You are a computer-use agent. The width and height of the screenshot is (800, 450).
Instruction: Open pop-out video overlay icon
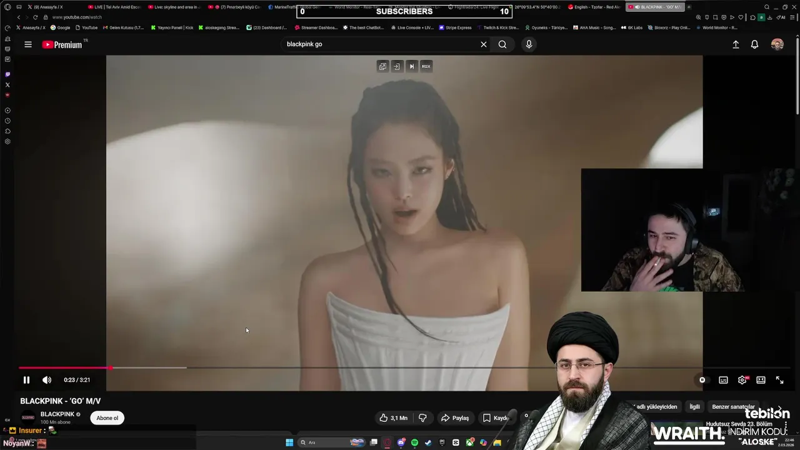pyautogui.click(x=382, y=66)
